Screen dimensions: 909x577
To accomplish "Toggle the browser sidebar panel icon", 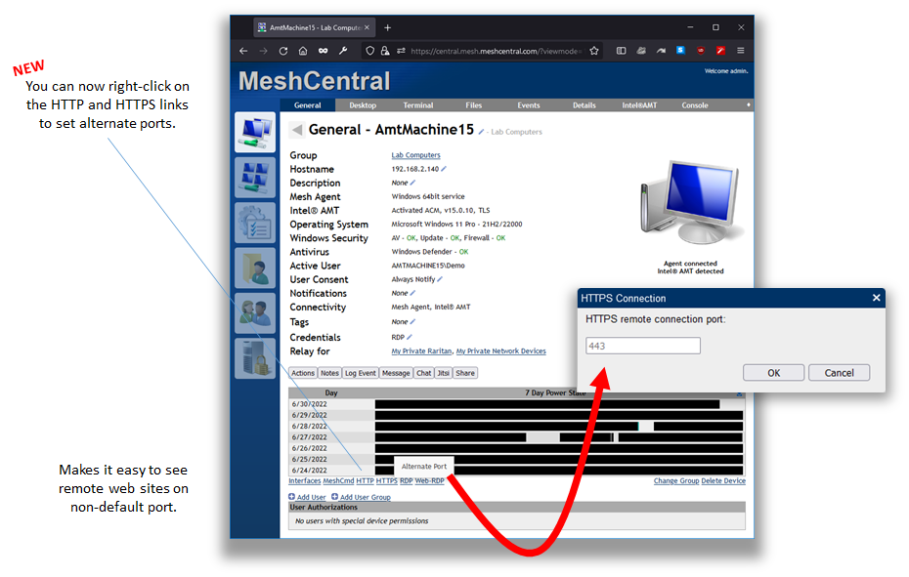I will pos(621,51).
